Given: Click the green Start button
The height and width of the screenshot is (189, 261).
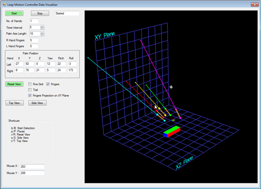Looking at the screenshot, I should click(14, 13).
